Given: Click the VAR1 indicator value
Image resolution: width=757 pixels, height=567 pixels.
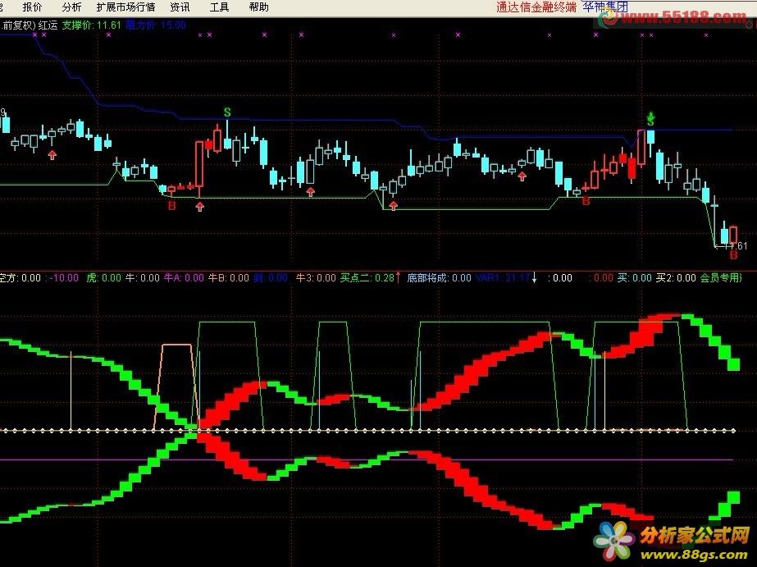Looking at the screenshot, I should coord(503,277).
